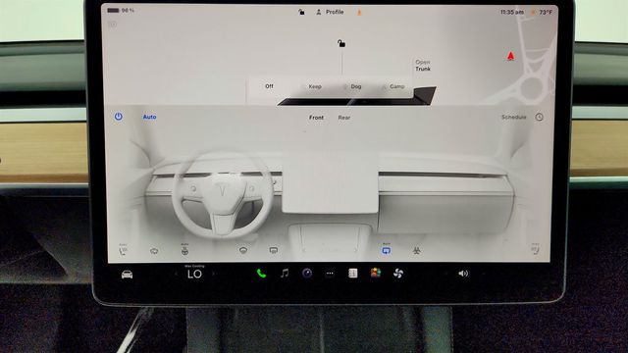628x353 pixels.
Task: Tap the climate fan icon in dock
Action: [398, 274]
